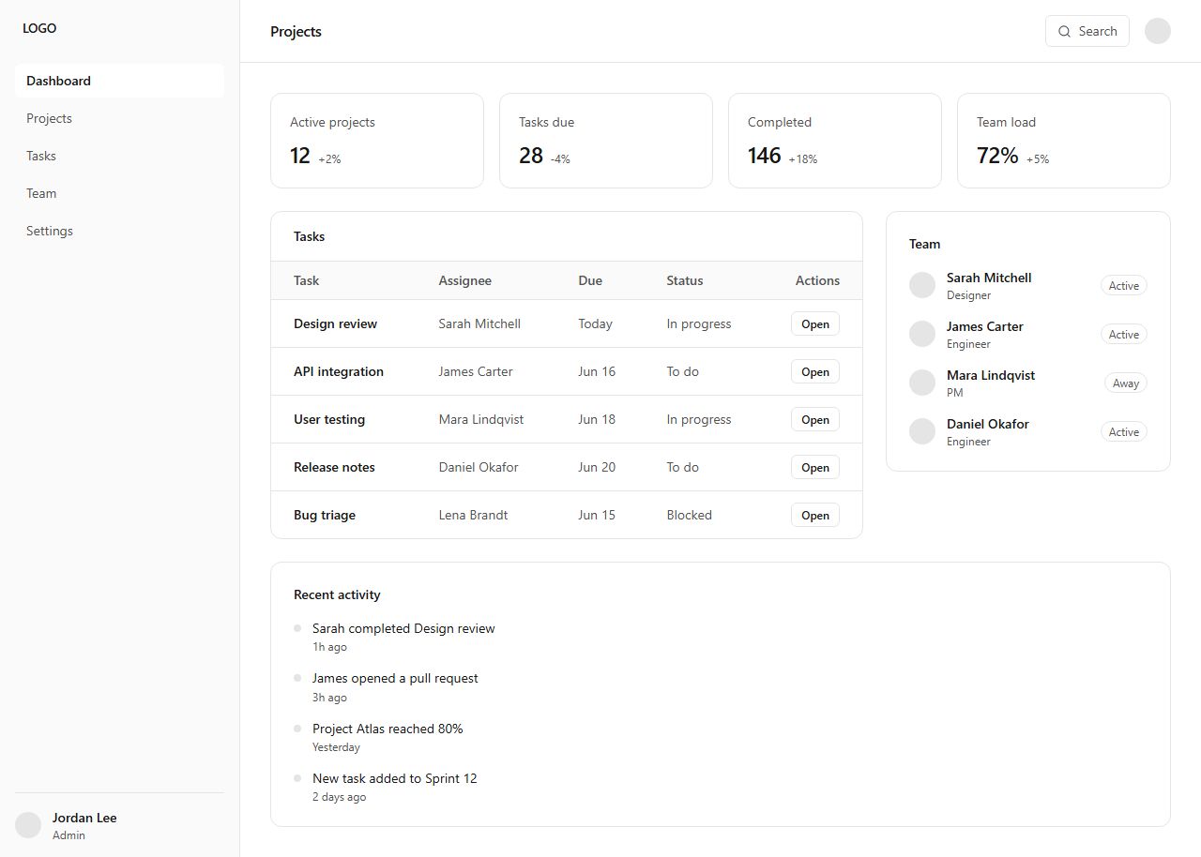Select Dashboard in the sidebar
Screen dimensions: 1201x857
119,81
